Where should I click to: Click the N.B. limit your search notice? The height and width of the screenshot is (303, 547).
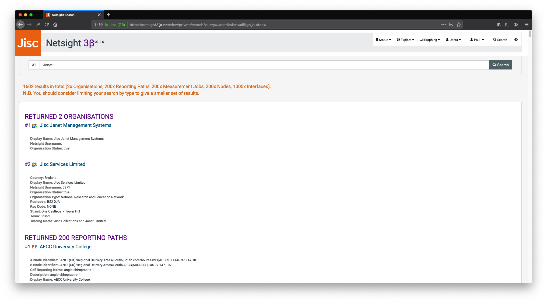coord(111,93)
